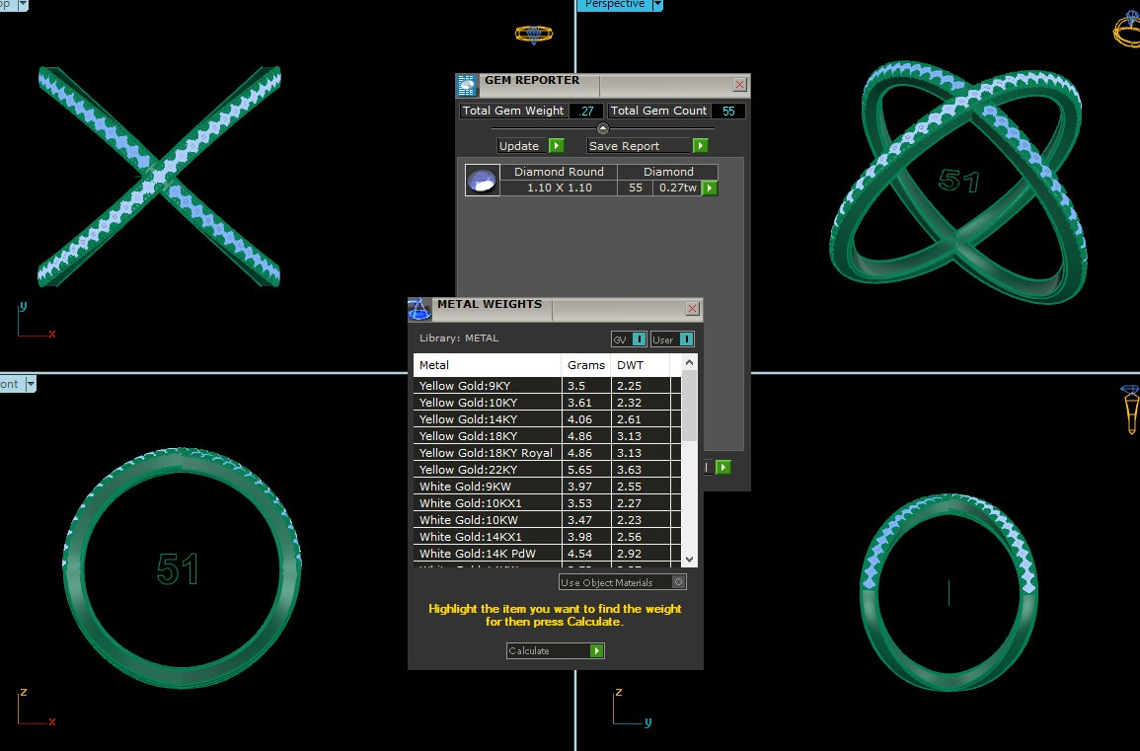The height and width of the screenshot is (751, 1140).
Task: Click the ring icon in Front viewport corner
Action: 1129,408
